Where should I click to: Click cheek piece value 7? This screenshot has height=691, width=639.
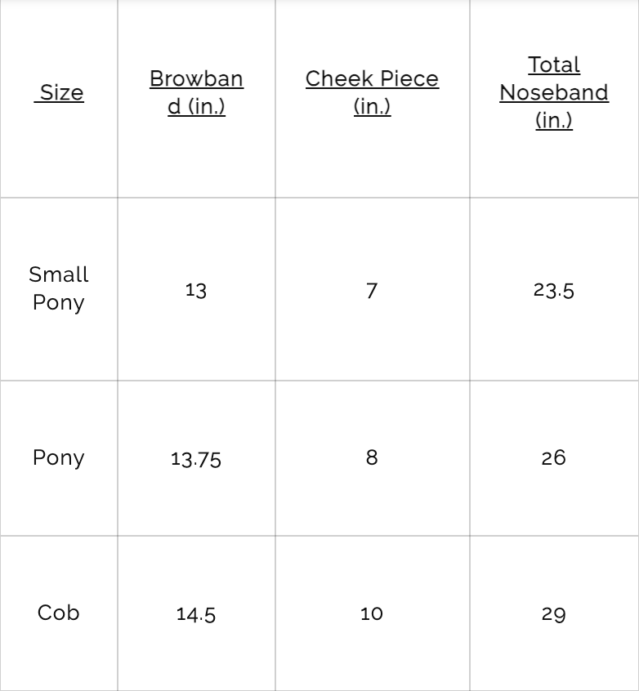372,290
